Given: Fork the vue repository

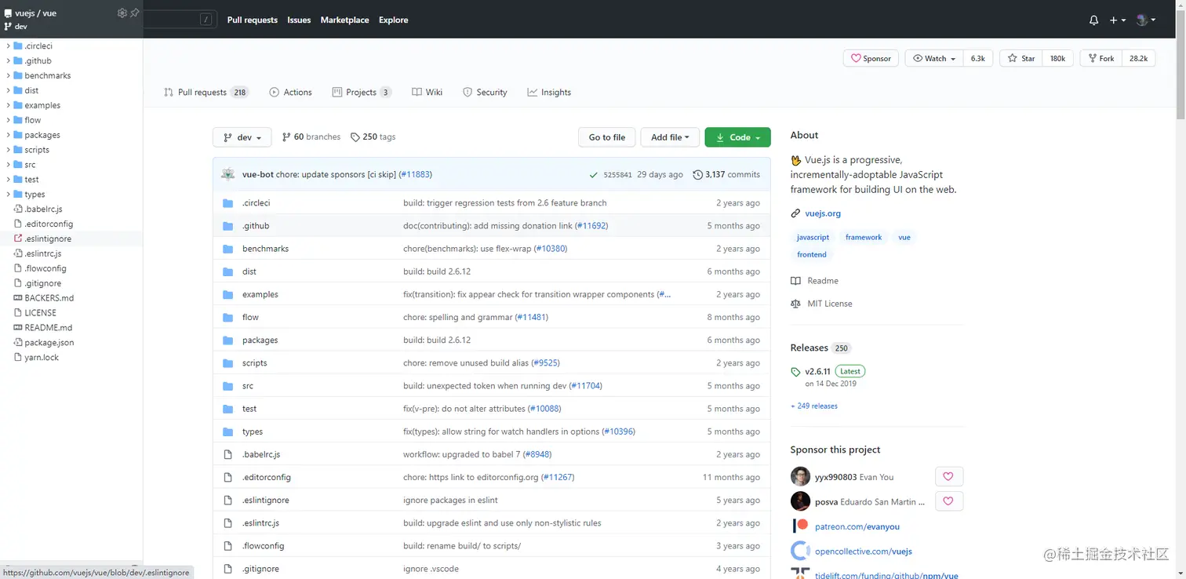Looking at the screenshot, I should (x=1101, y=58).
